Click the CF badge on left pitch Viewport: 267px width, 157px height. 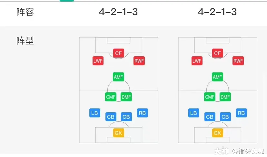click(x=118, y=53)
